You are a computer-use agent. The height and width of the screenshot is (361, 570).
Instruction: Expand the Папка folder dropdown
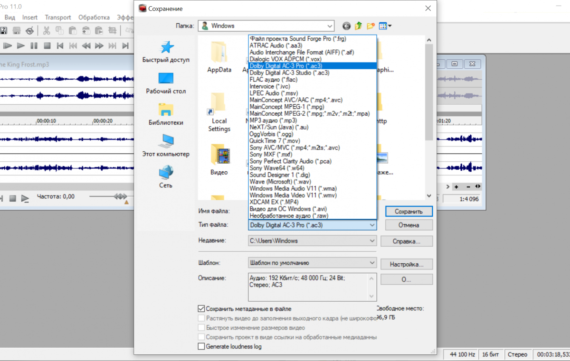point(329,26)
